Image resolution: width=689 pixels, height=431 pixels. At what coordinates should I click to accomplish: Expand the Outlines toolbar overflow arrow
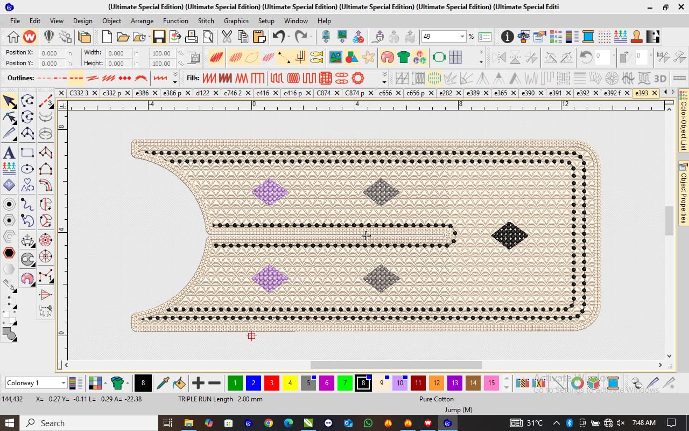click(x=175, y=79)
